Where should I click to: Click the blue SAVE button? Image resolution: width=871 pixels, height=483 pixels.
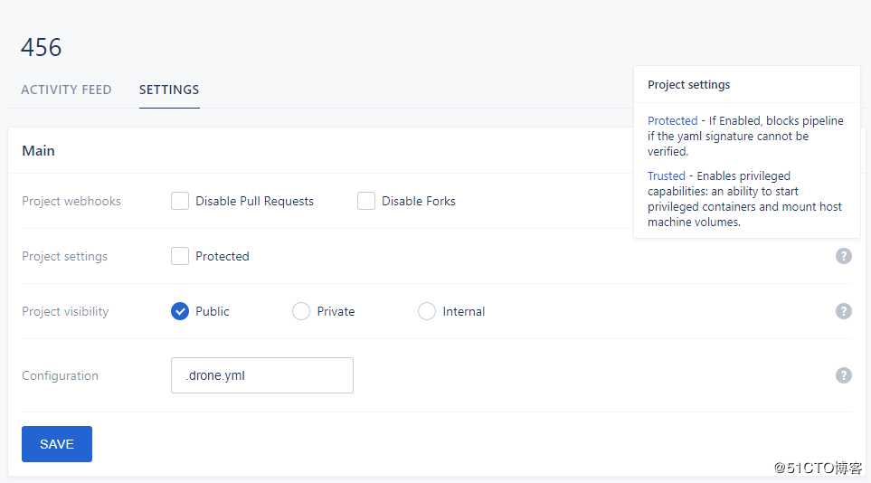(57, 444)
